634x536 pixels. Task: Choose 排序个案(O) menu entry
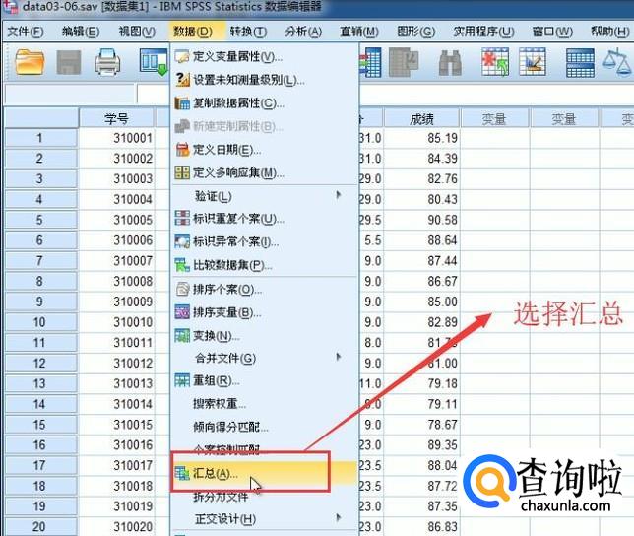(x=265, y=290)
